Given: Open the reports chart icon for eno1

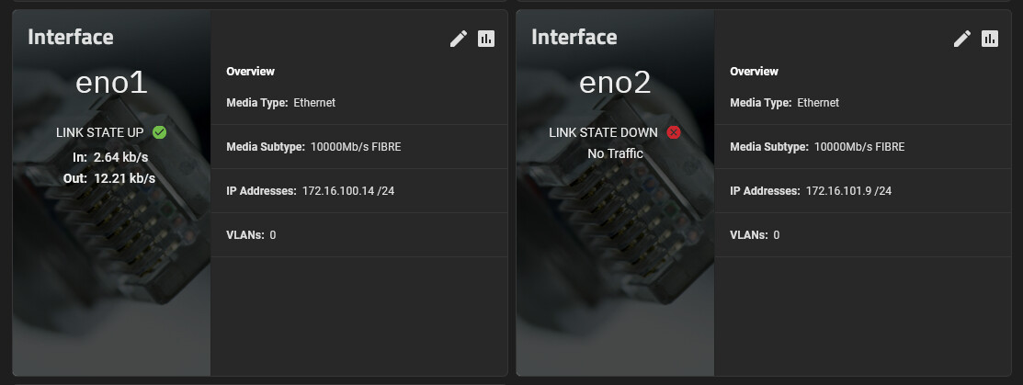Looking at the screenshot, I should 486,39.
